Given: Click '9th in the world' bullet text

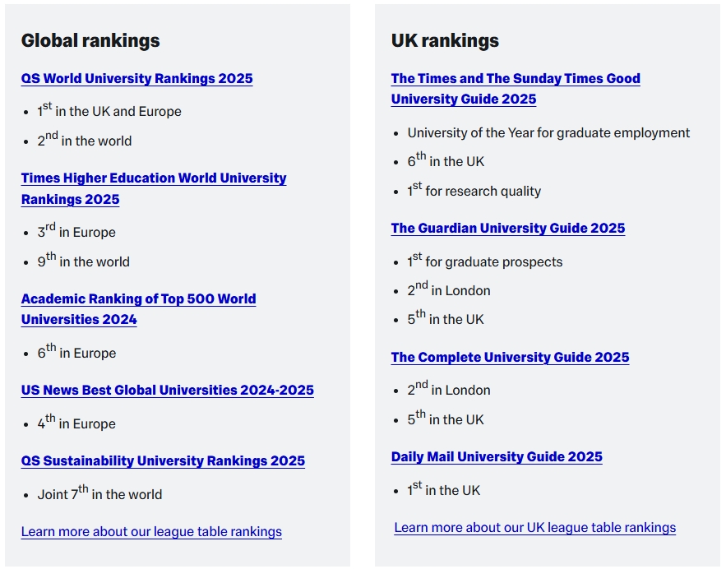Looking at the screenshot, I should (x=83, y=260).
